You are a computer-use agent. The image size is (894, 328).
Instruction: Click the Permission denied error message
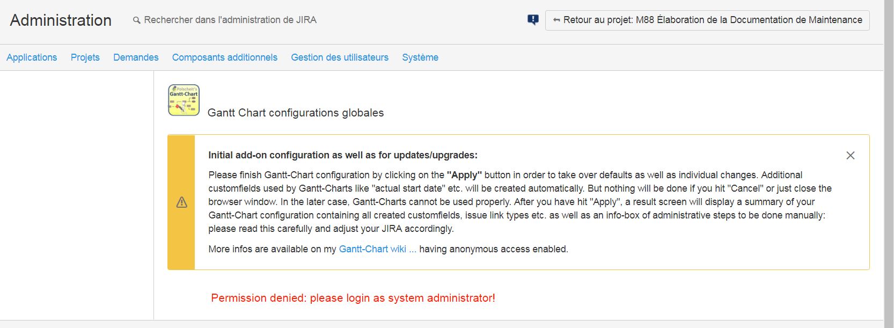click(x=353, y=298)
